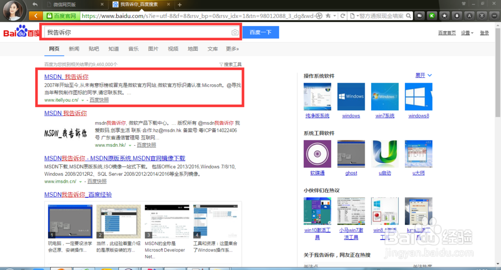Viewport: 501px width, 270px height.
Task: Click the orange back navigation button
Action: pos(36,16)
